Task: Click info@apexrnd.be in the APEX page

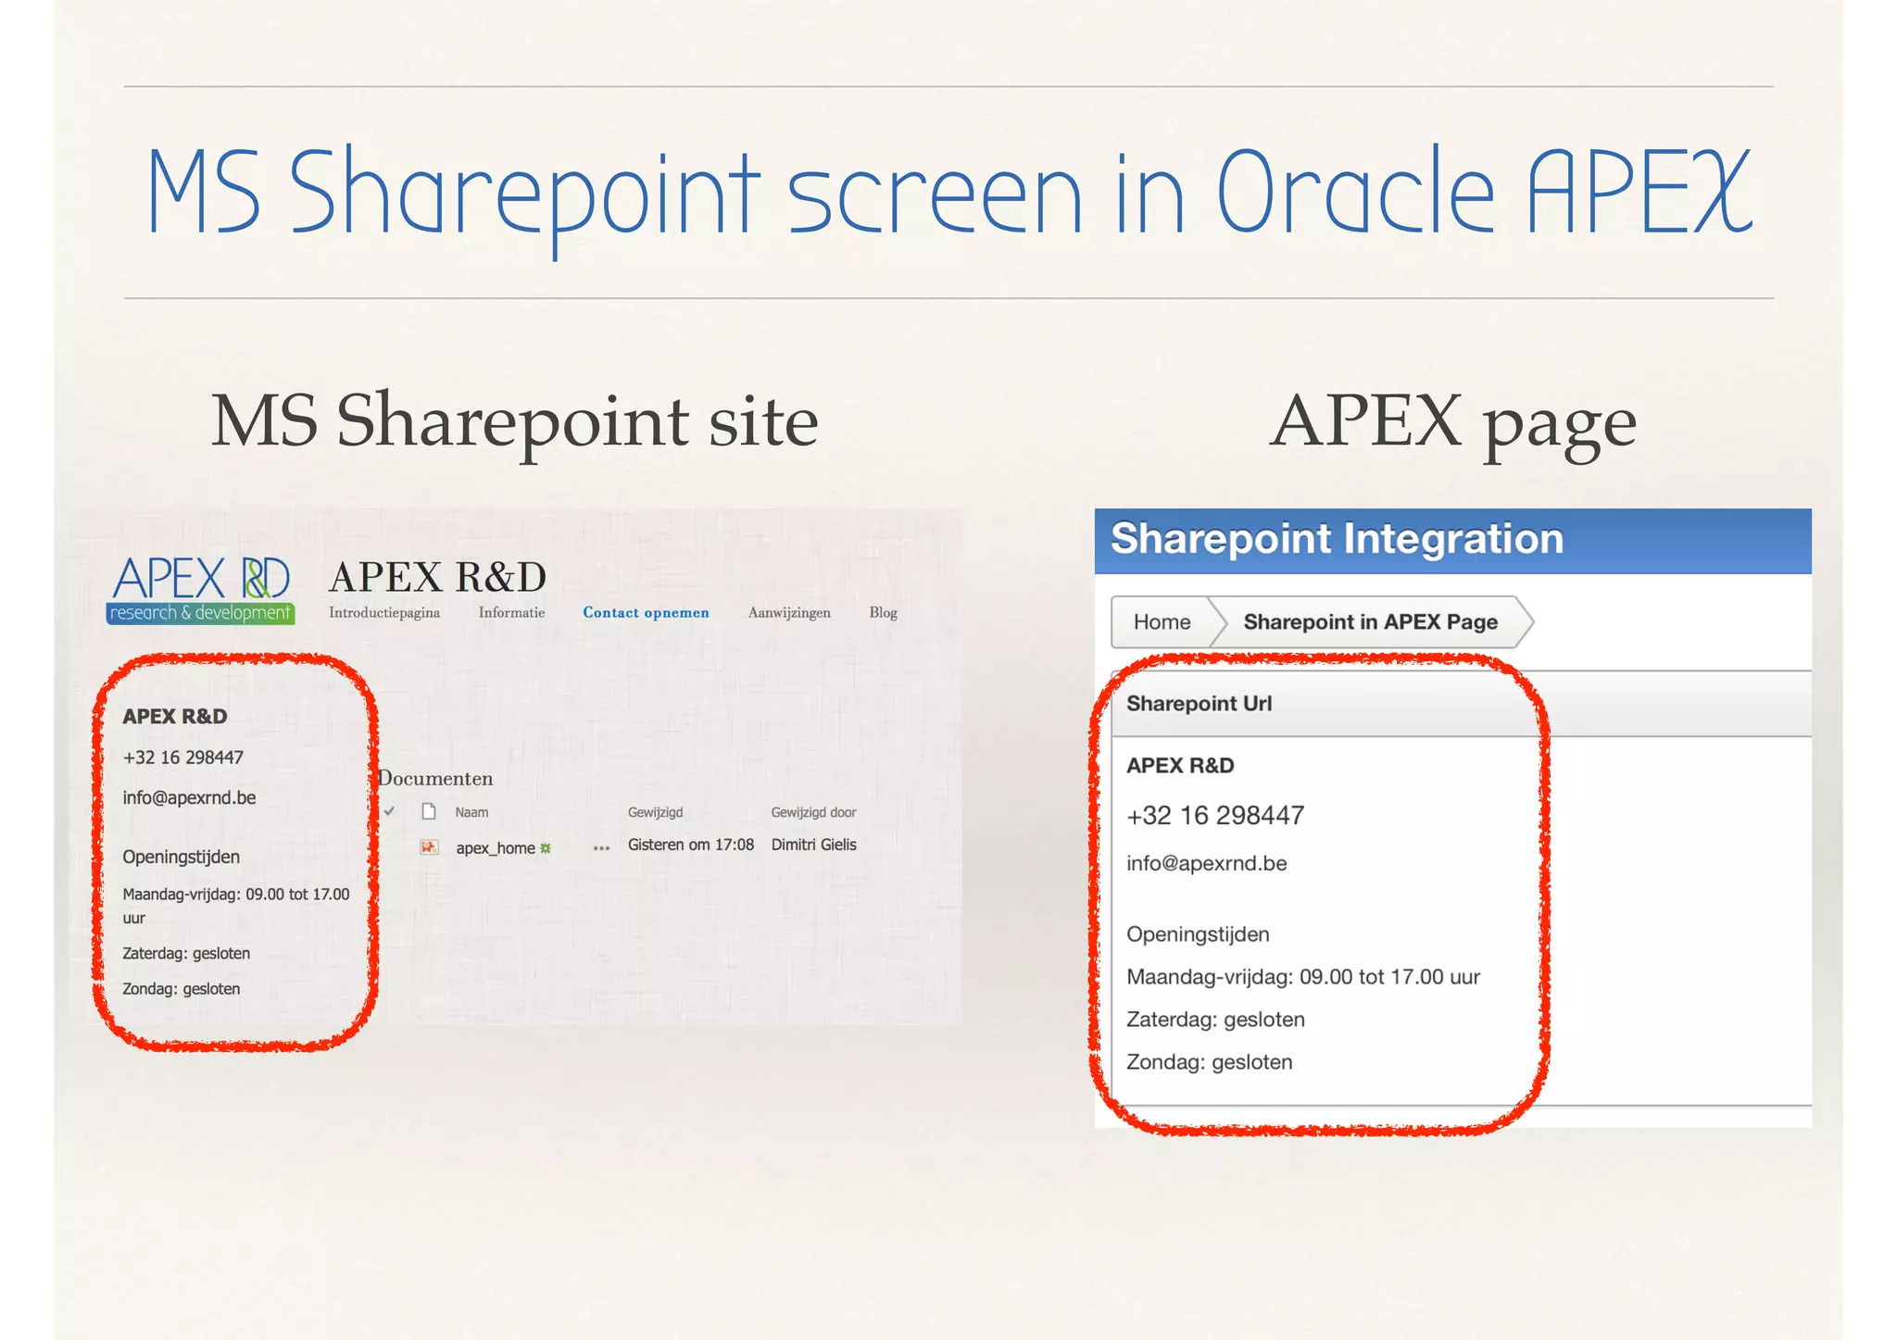Action: tap(1206, 863)
